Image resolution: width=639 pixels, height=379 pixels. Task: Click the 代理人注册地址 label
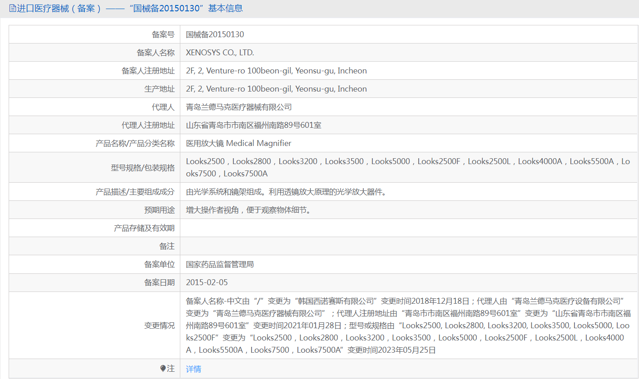[x=148, y=125]
